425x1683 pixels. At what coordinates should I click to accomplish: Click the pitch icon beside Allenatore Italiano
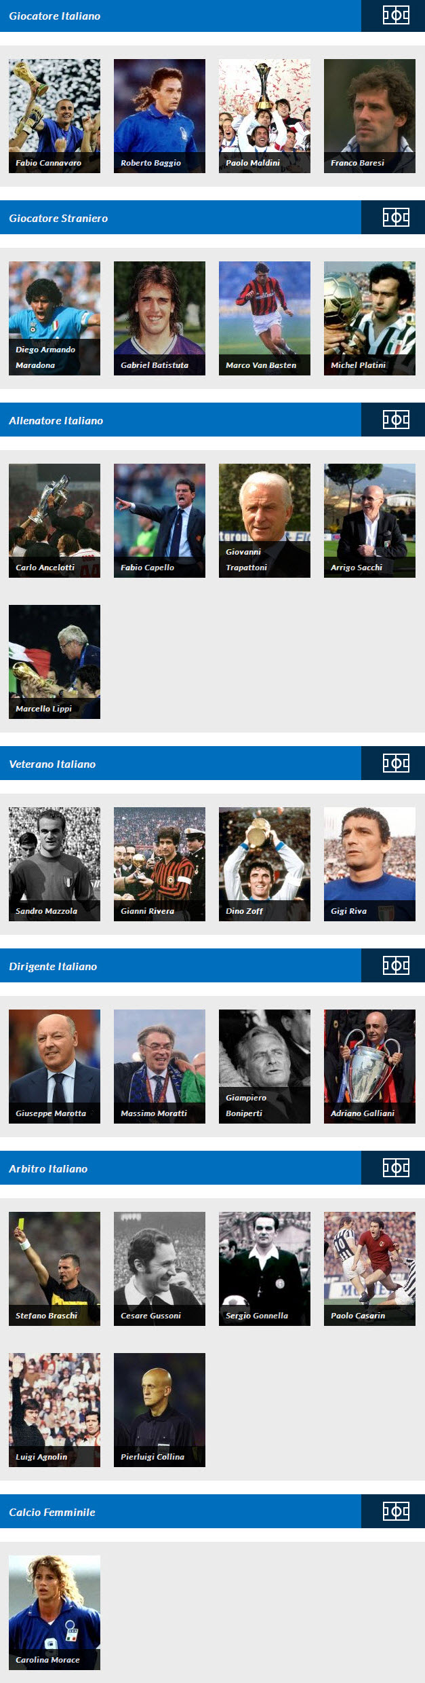(396, 420)
